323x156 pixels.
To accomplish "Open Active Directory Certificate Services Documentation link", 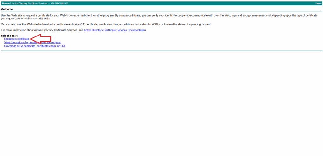I will pyautogui.click(x=115, y=30).
